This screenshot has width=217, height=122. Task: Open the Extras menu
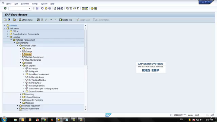pyautogui.click(x=35, y=4)
